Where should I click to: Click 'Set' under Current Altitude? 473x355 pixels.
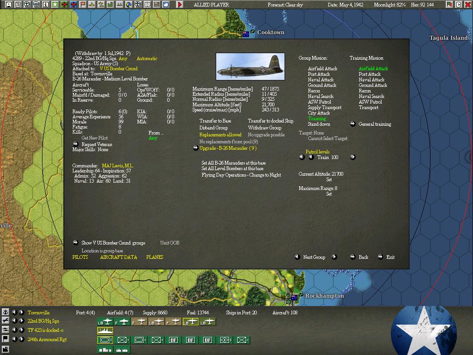[x=329, y=180]
